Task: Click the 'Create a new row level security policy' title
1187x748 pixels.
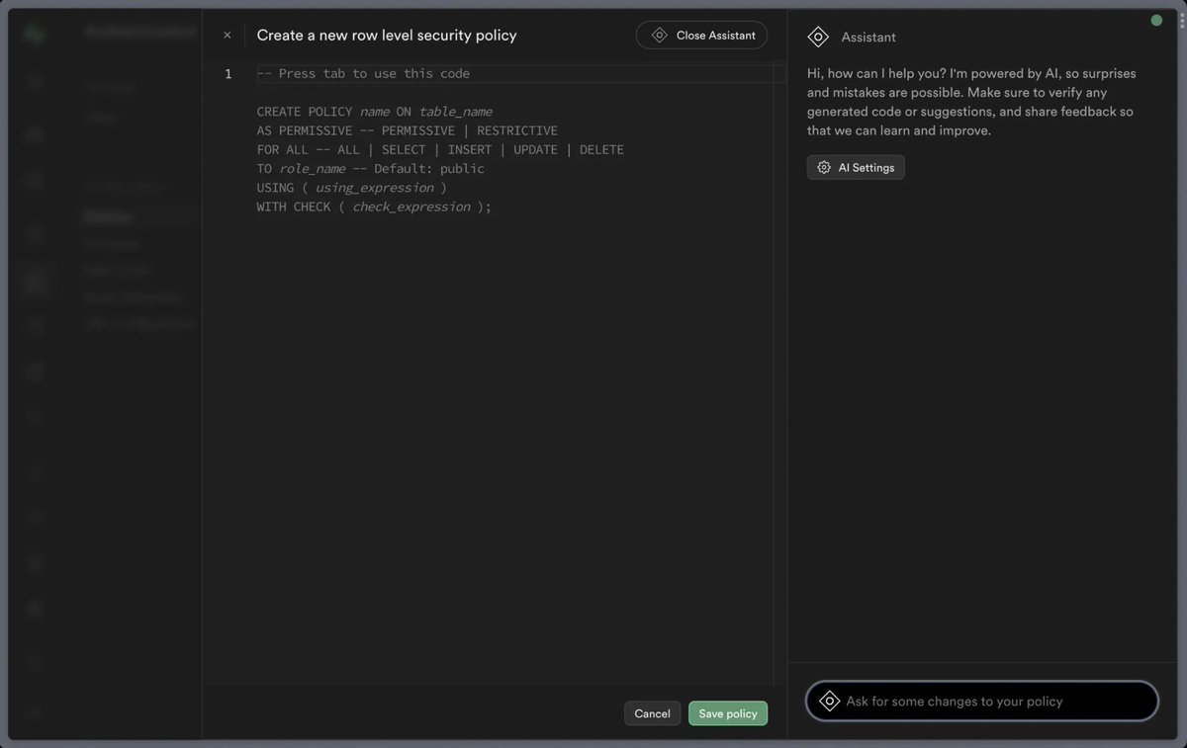Action: coord(387,36)
